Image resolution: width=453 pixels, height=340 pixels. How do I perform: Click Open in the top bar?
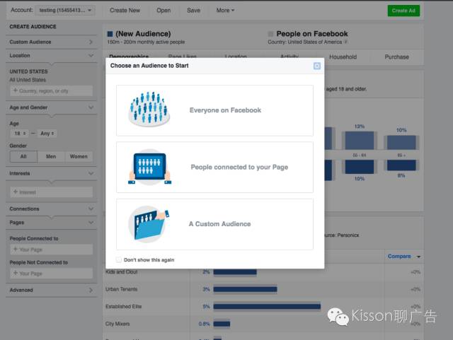pyautogui.click(x=164, y=11)
